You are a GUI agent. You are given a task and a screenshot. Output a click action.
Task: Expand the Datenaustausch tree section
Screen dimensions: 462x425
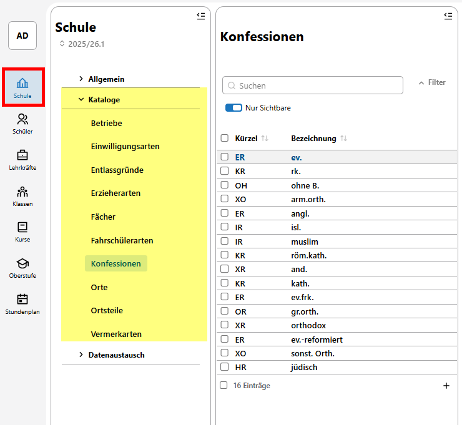pos(81,354)
